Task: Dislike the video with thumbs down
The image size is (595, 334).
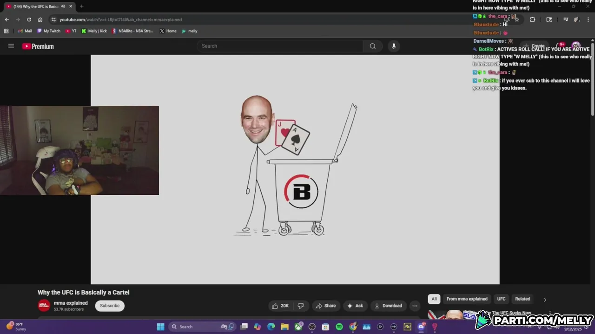Action: click(301, 306)
